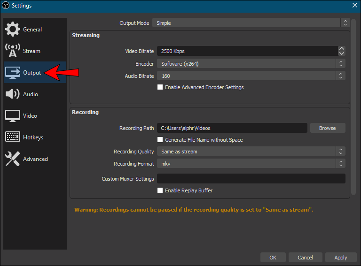The width and height of the screenshot is (361, 266).
Task: Click the Audio speaker icon
Action: tap(13, 94)
